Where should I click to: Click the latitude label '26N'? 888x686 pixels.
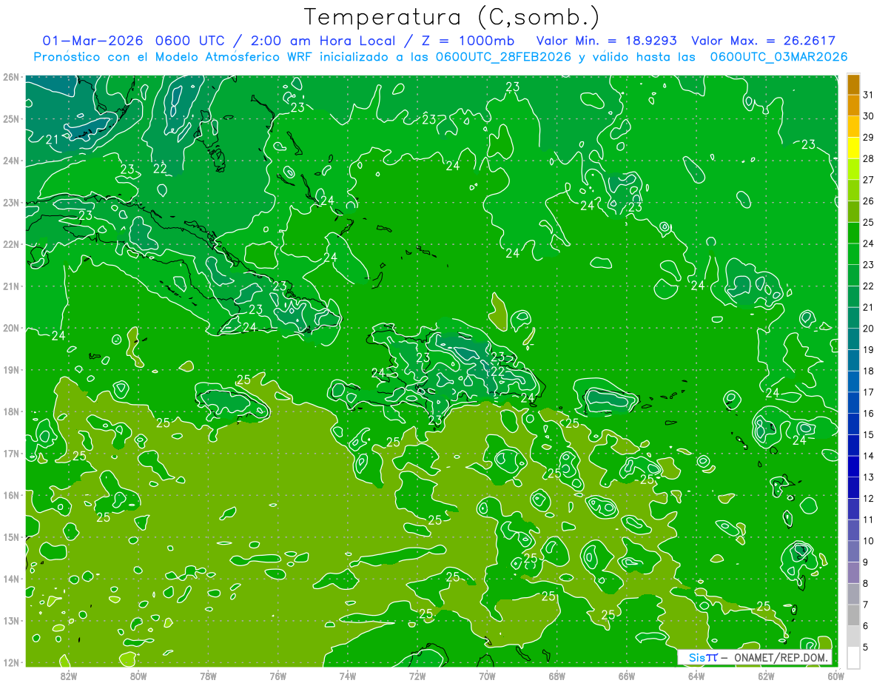(x=10, y=77)
